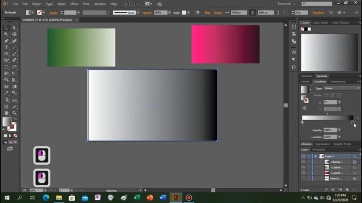Open the fill color dropdown in control bar
This screenshot has height=203, width=362.
click(33, 12)
